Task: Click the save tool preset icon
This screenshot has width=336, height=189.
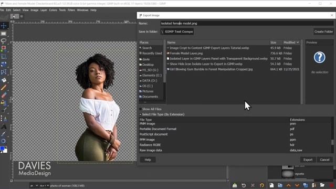Action: [x=235, y=185]
